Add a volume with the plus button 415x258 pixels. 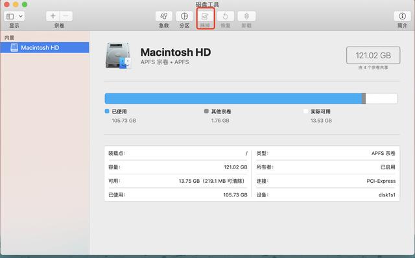point(53,16)
